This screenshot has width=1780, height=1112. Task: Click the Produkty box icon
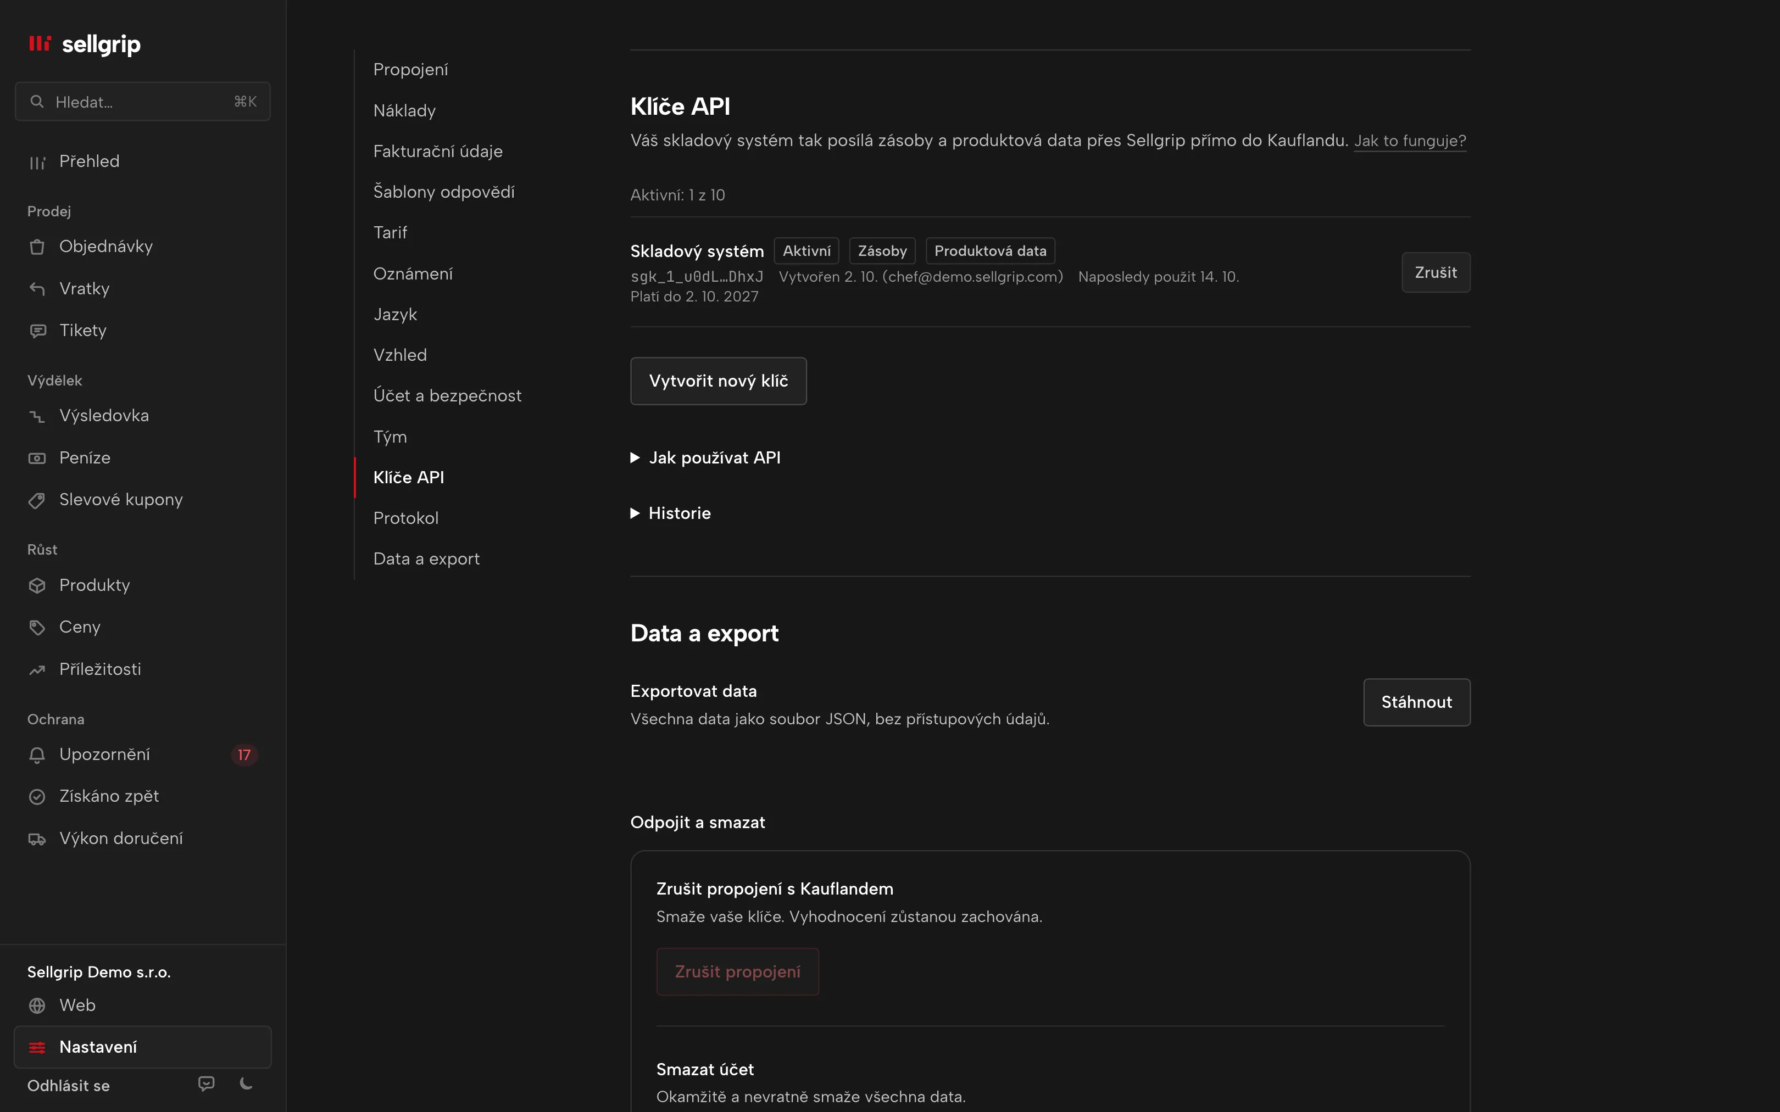(37, 585)
